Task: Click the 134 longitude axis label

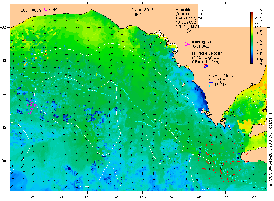Action: (x=170, y=197)
